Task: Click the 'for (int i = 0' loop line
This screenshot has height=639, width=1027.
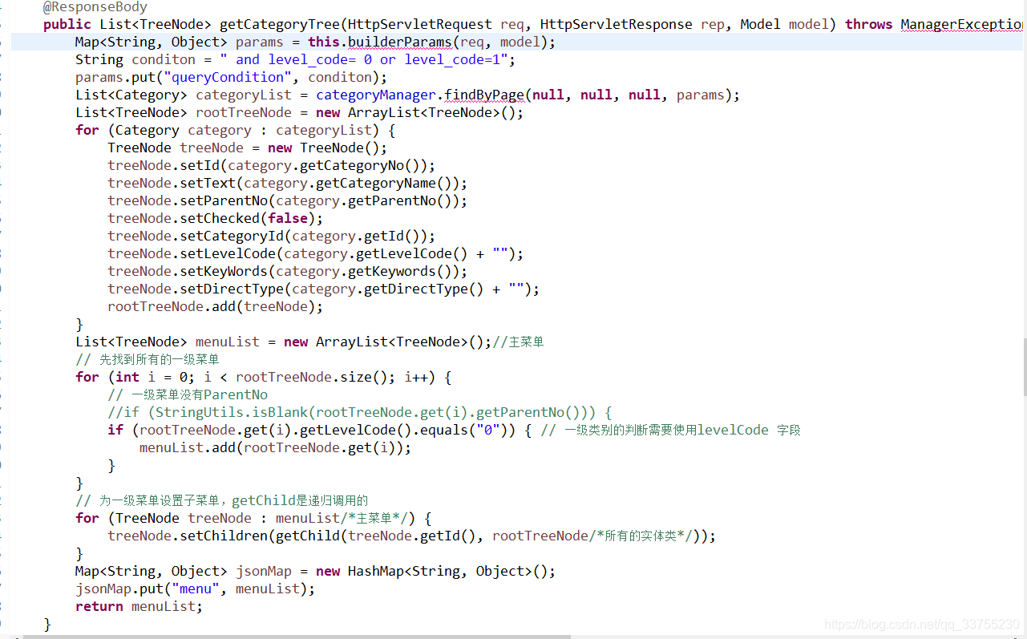Action: click(264, 377)
